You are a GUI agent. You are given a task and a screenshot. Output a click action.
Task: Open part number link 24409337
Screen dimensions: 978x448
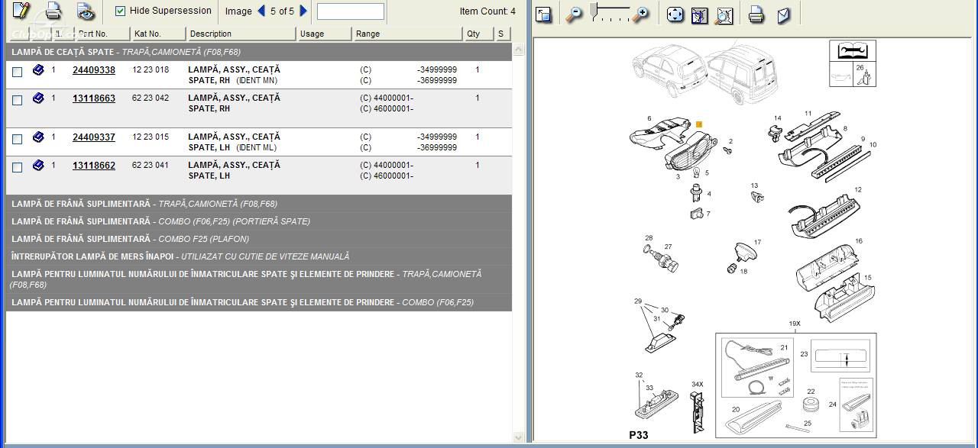94,137
